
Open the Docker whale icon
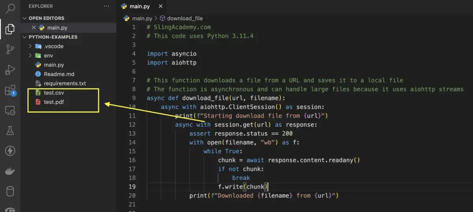pyautogui.click(x=10, y=171)
